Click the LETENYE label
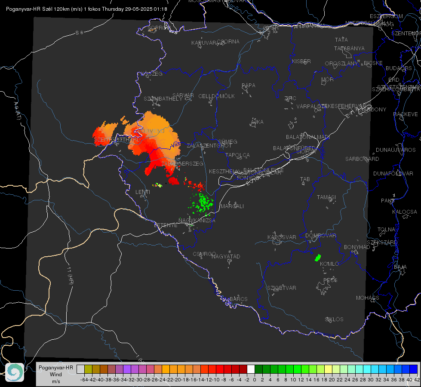This screenshot has width=421, height=387. coord(166,225)
